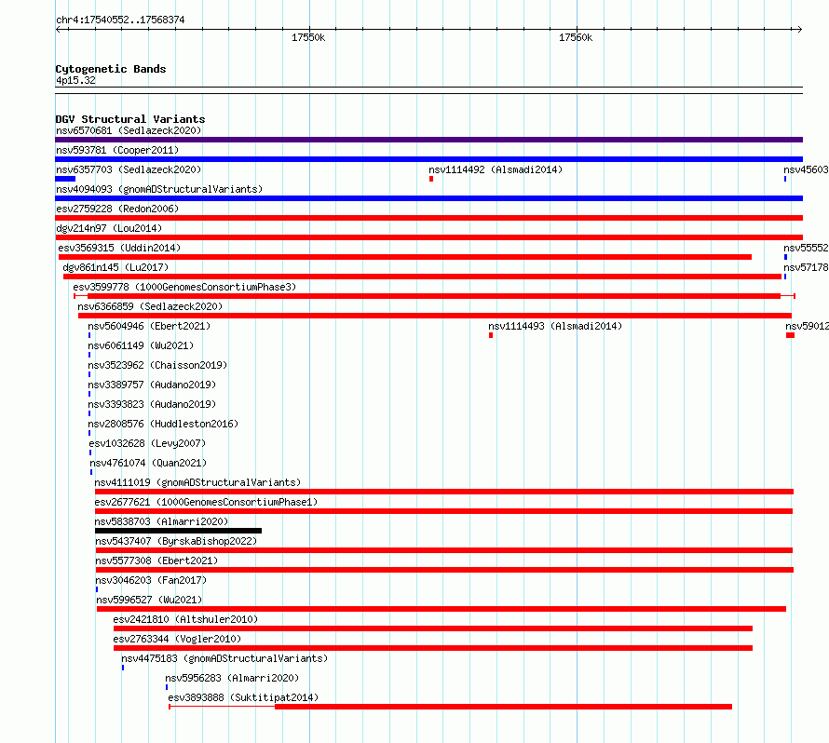The width and height of the screenshot is (829, 743).
Task: Click the chr4:17540552..17568374 coordinates text
Action: click(x=120, y=20)
